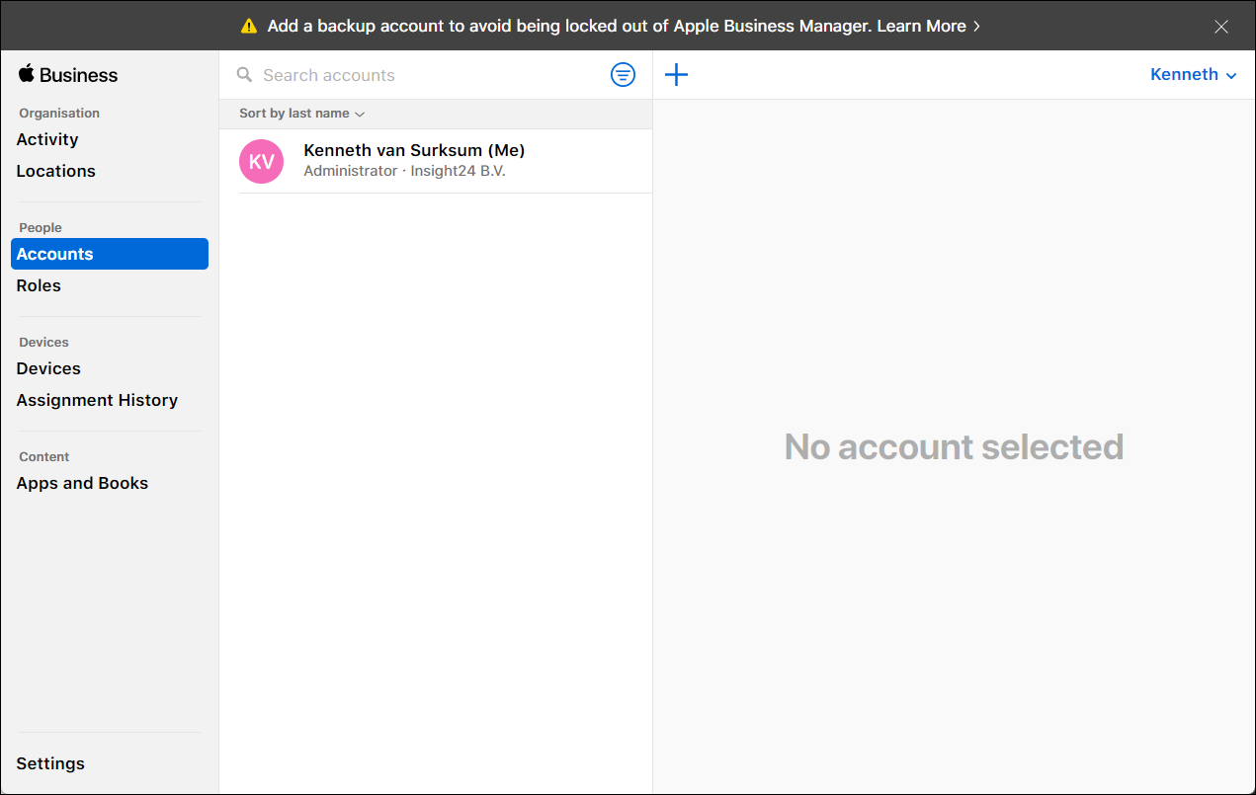This screenshot has height=795, width=1256.
Task: Open Apps and Books
Action: coord(82,483)
